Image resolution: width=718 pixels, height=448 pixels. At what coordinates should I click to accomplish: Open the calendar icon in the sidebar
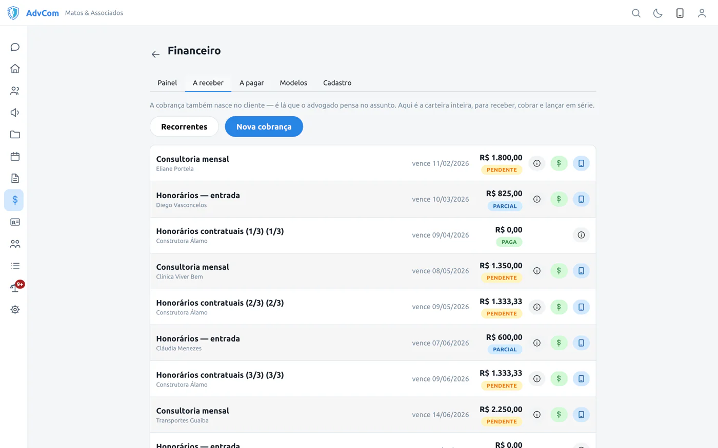(x=15, y=156)
